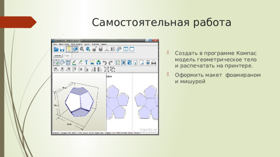The width and height of the screenshot is (280, 157).
Task: Click the blue four-arrows fit icon
Action: point(123,63)
